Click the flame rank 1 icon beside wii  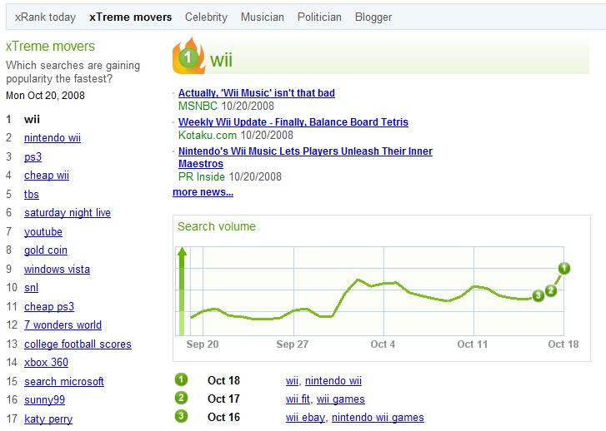(188, 57)
